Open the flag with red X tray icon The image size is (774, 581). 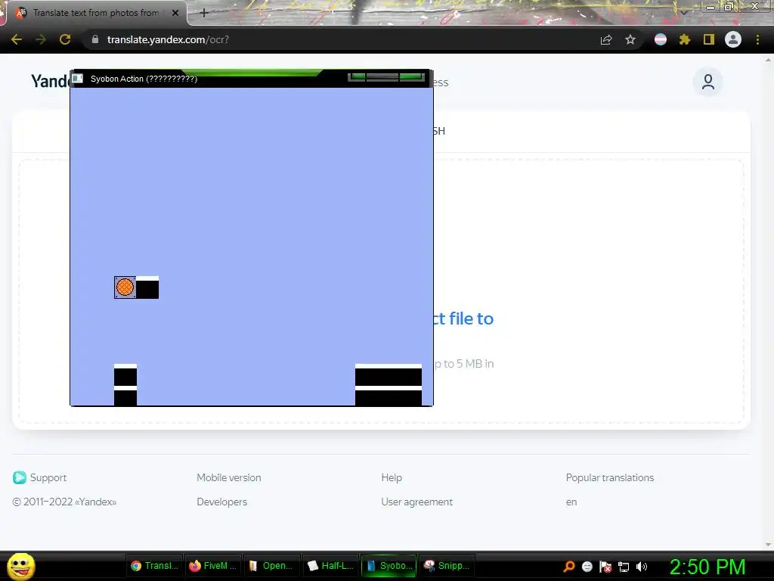point(605,567)
